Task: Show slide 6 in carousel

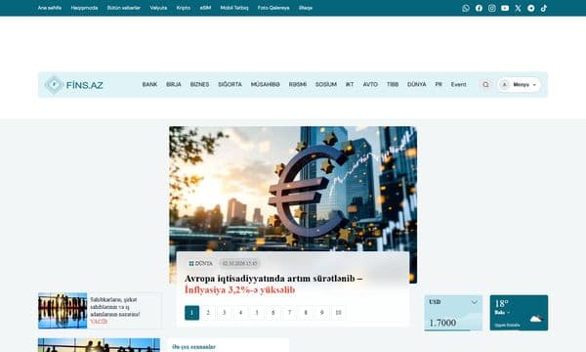Action: [273, 313]
